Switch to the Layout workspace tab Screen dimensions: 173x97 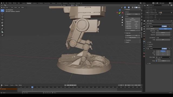click(24, 3)
